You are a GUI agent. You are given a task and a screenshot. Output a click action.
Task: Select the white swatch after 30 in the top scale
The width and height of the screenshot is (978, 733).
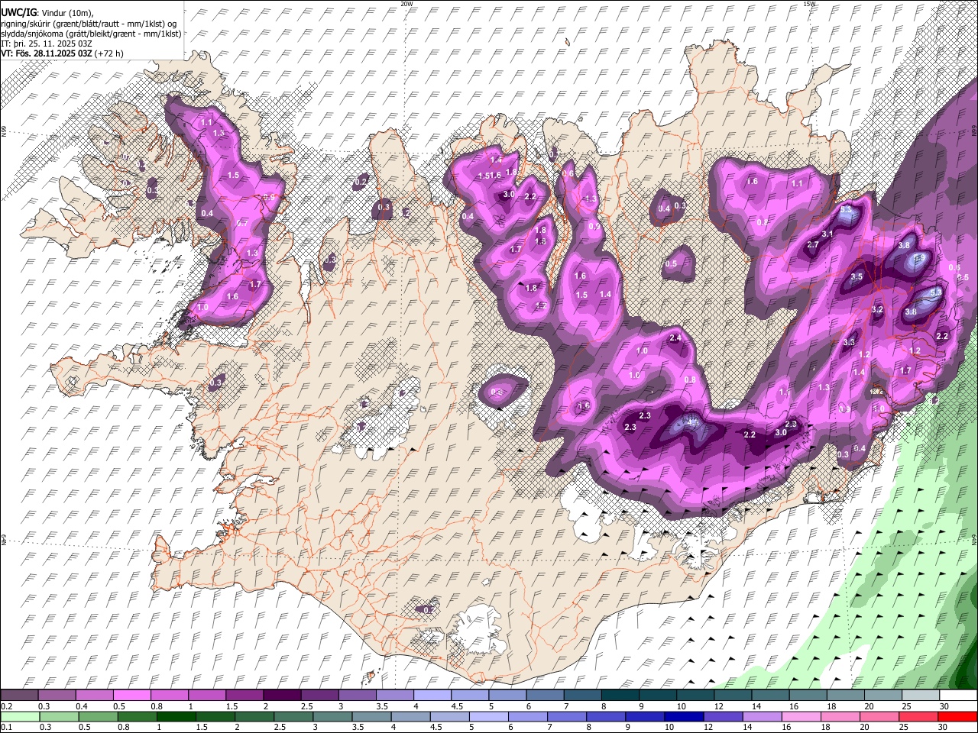(x=960, y=695)
